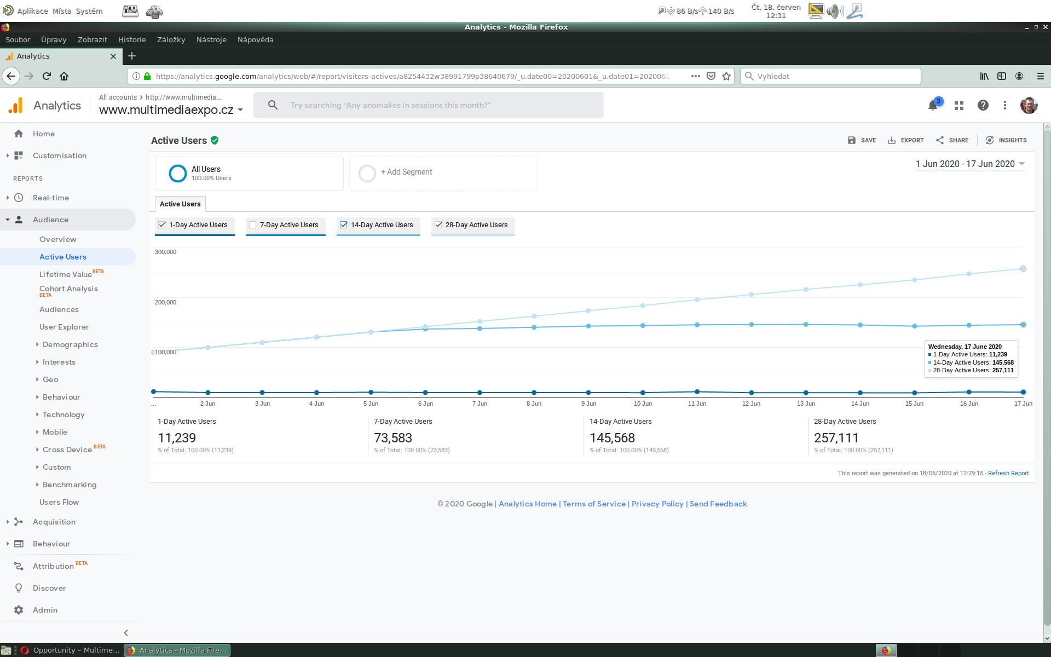Enable the 7-Day Active Users checkbox
1051x657 pixels.
tap(253, 225)
